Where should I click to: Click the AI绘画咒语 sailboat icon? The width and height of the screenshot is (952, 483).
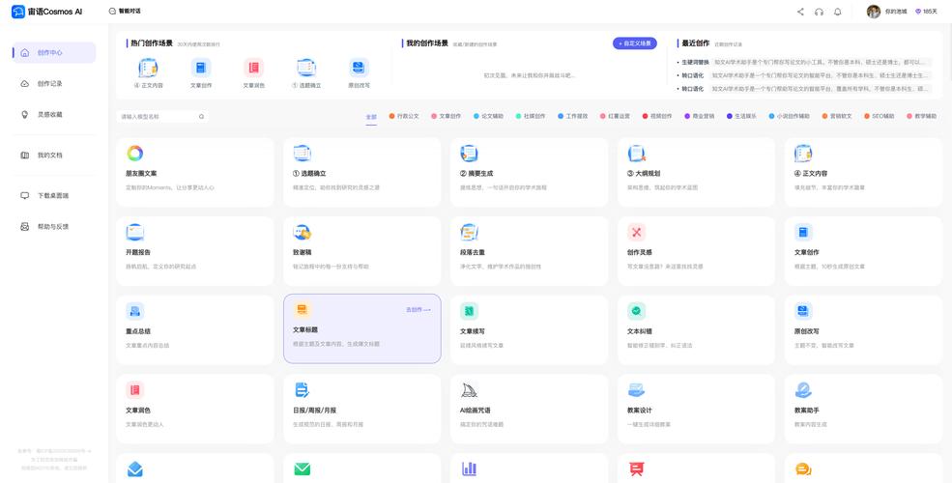(469, 390)
